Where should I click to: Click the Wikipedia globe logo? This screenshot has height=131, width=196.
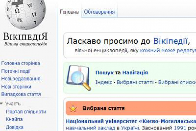click(26, 14)
